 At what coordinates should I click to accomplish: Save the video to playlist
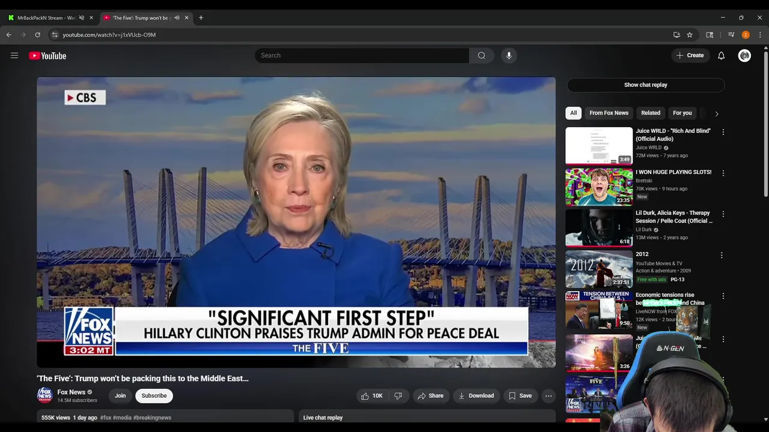(x=520, y=396)
